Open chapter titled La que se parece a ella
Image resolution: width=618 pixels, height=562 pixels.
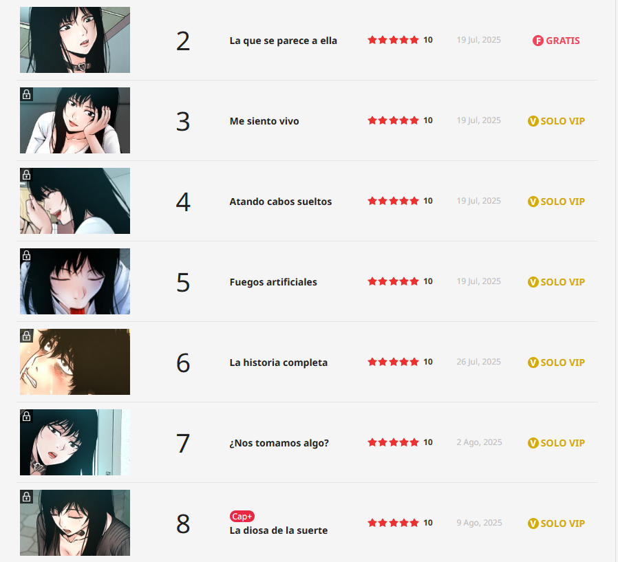pyautogui.click(x=283, y=41)
